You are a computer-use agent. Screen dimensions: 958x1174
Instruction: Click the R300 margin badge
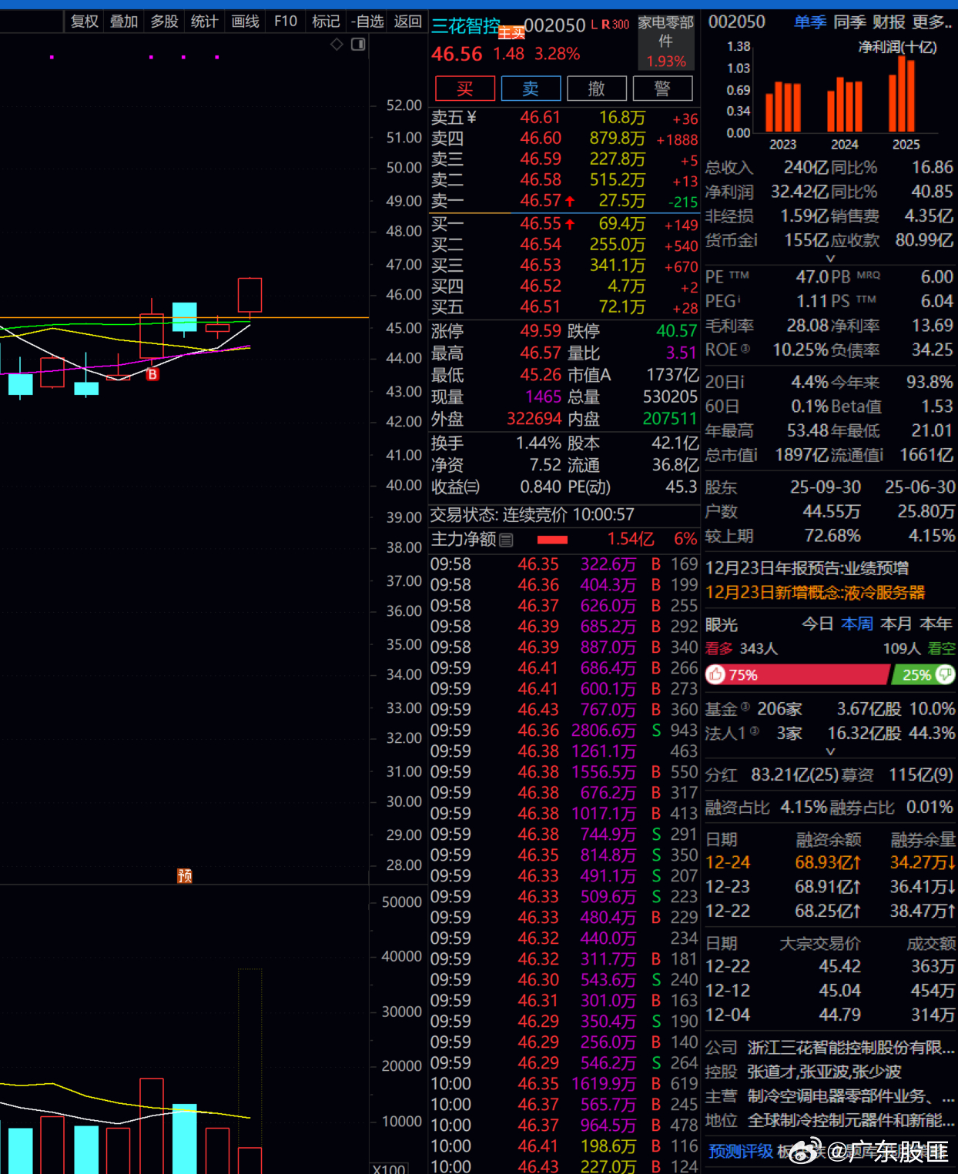615,25
